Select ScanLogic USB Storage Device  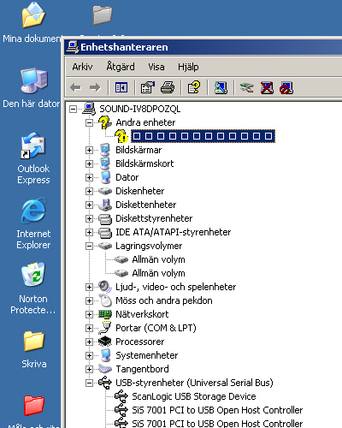click(x=194, y=396)
